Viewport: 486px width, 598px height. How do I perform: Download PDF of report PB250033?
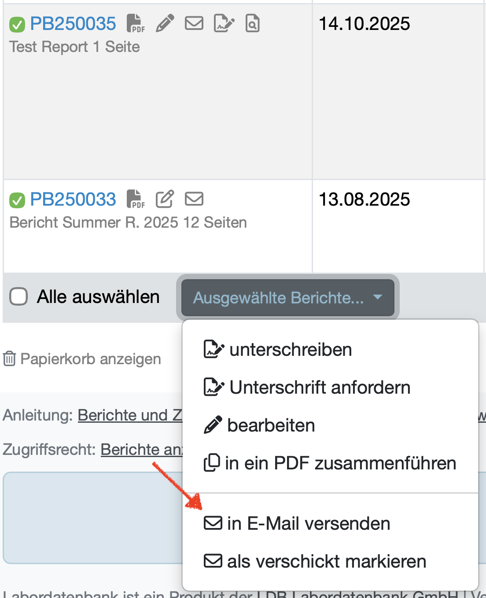[136, 199]
